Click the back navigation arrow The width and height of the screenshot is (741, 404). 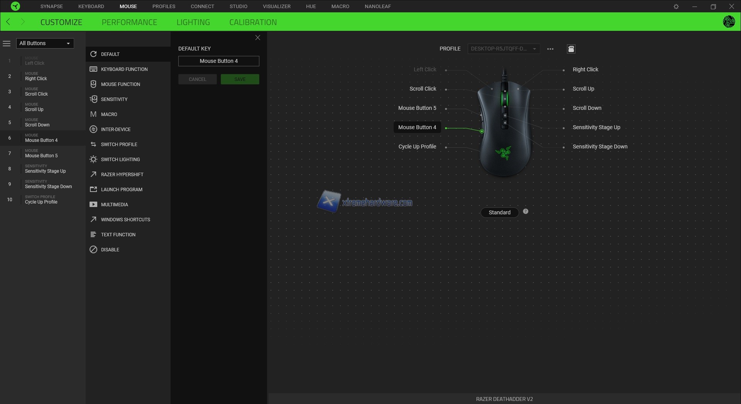pyautogui.click(x=8, y=22)
